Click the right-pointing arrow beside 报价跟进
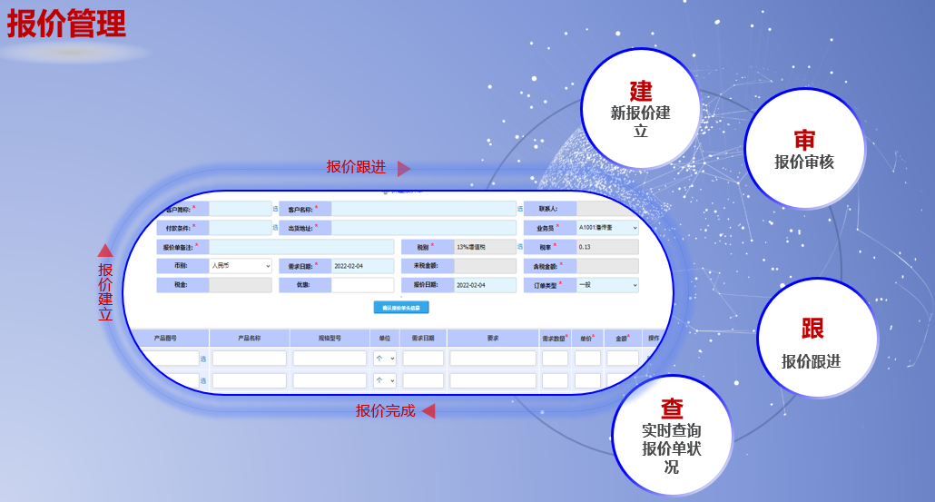 click(404, 168)
